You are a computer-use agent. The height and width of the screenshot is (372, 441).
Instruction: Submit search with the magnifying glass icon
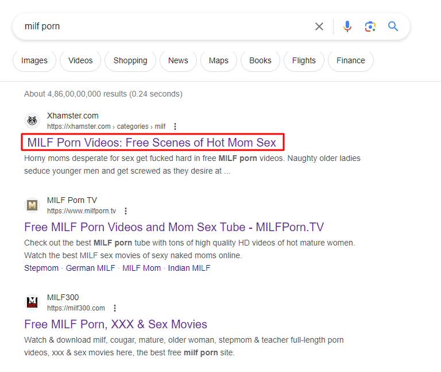click(x=393, y=26)
